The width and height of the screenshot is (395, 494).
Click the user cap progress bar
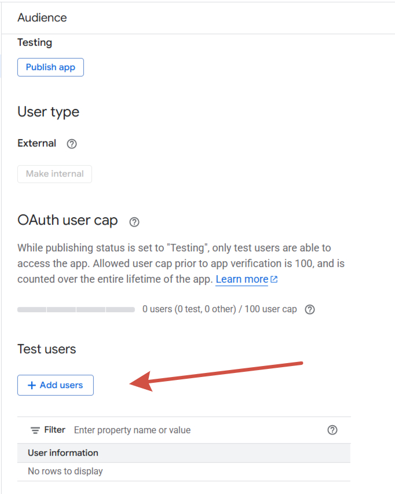click(x=76, y=310)
